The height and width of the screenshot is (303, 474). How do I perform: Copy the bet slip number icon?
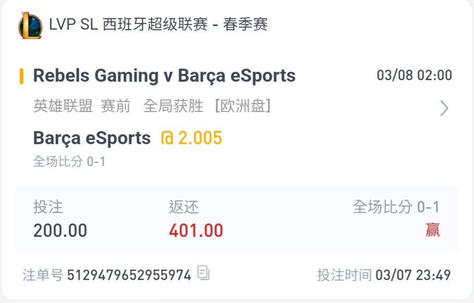click(203, 272)
